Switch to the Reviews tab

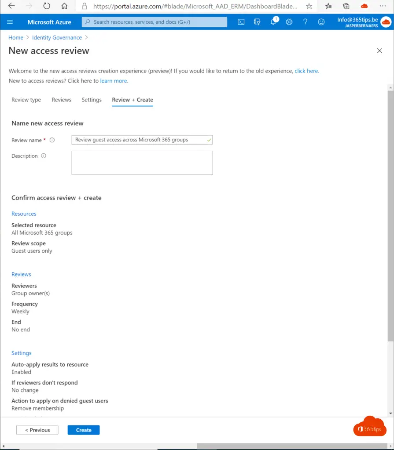click(x=62, y=100)
